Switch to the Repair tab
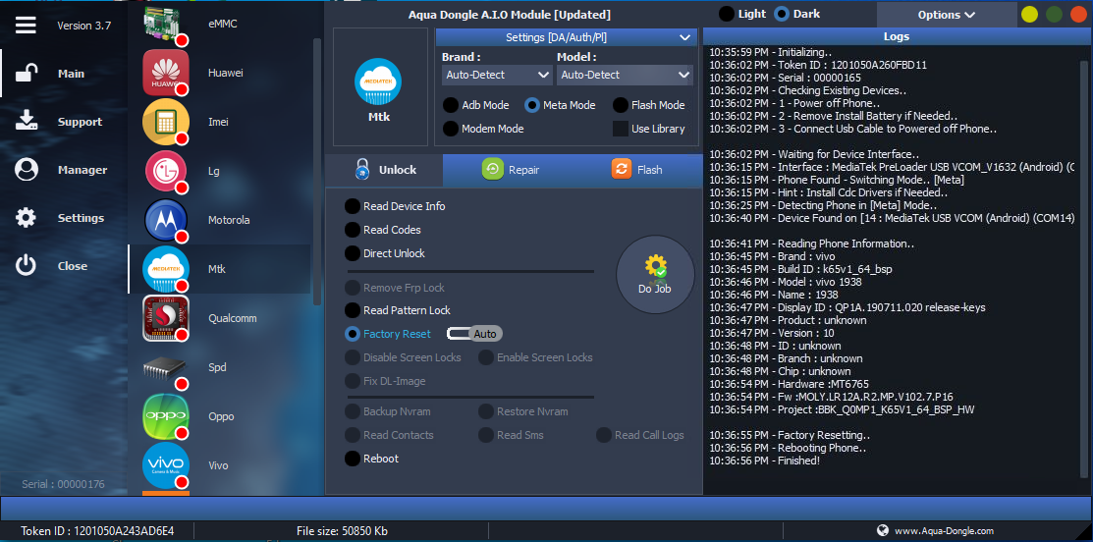The width and height of the screenshot is (1093, 542). coord(512,170)
